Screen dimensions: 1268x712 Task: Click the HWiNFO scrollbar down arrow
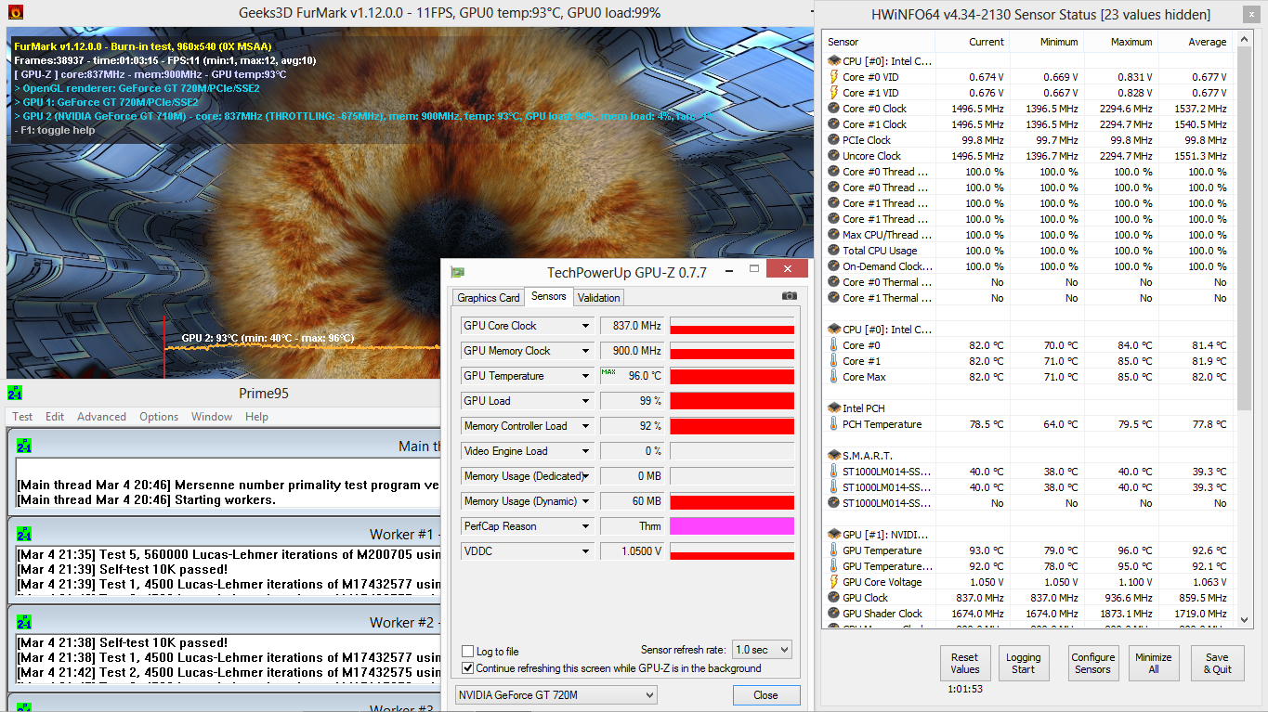[x=1244, y=618]
